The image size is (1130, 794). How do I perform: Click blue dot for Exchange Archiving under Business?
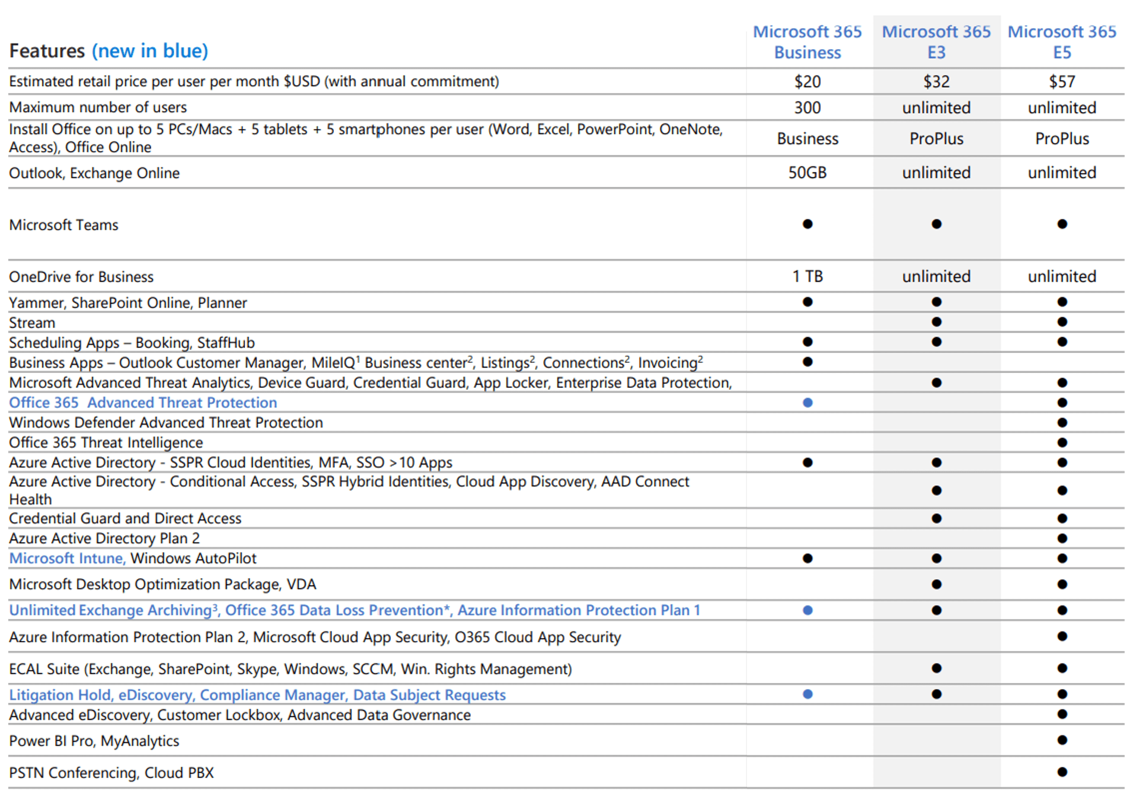pos(807,610)
